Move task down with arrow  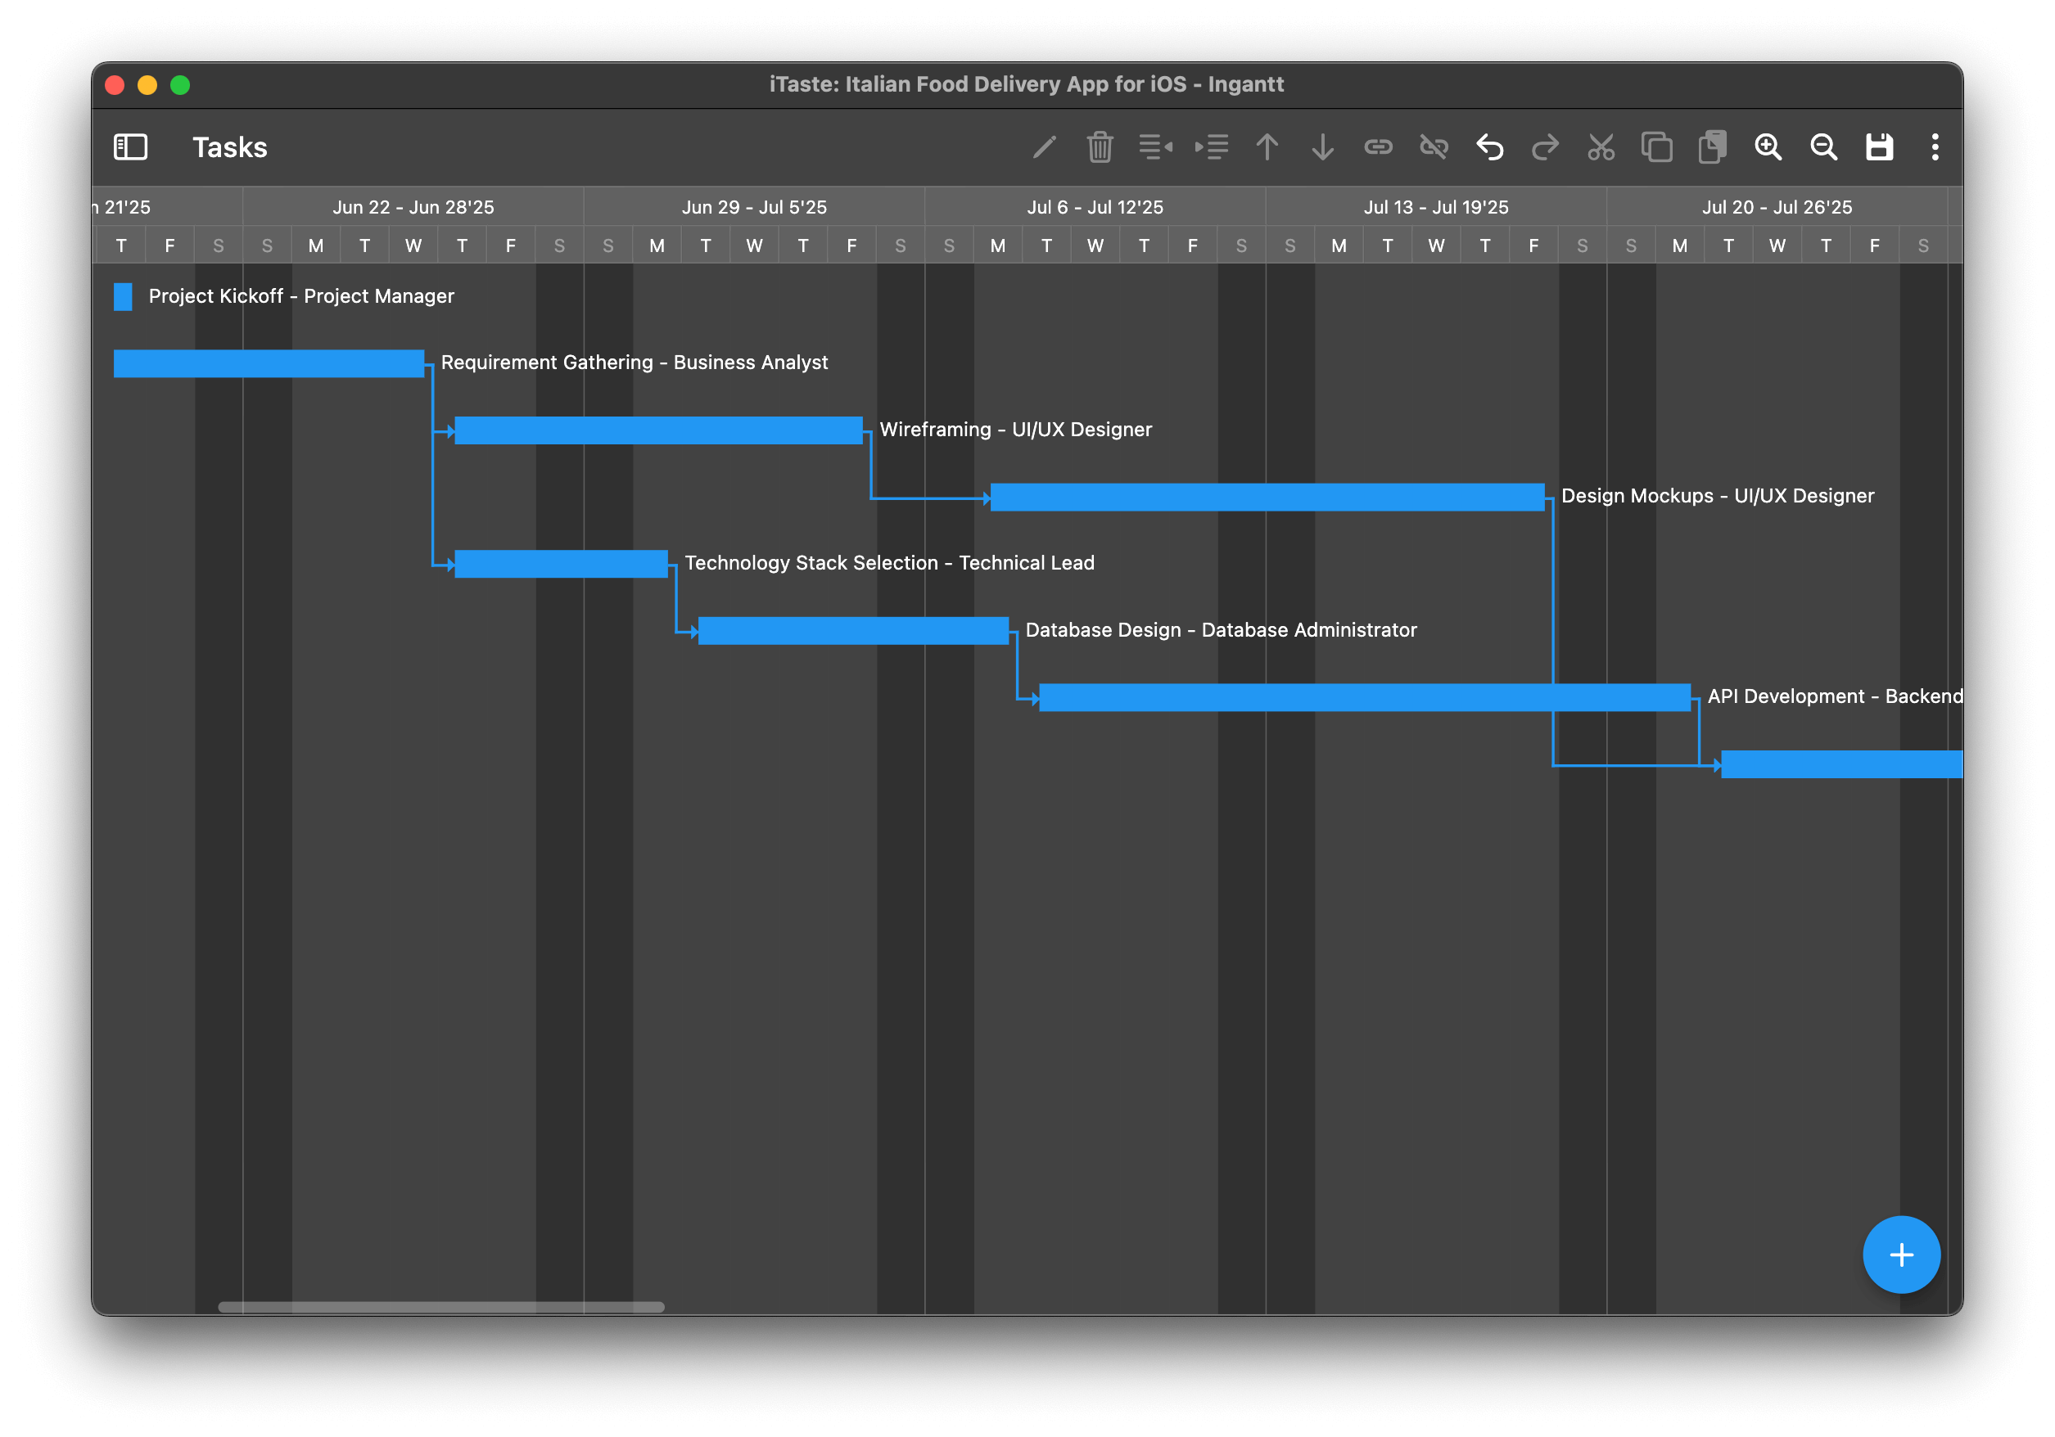1322,146
